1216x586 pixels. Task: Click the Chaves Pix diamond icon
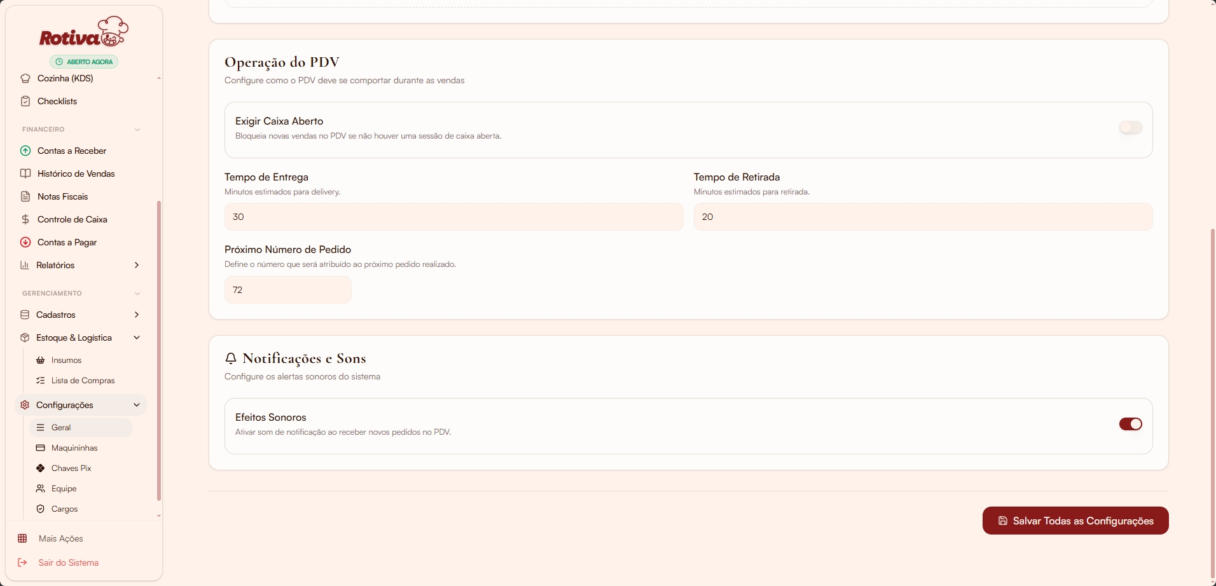(41, 468)
